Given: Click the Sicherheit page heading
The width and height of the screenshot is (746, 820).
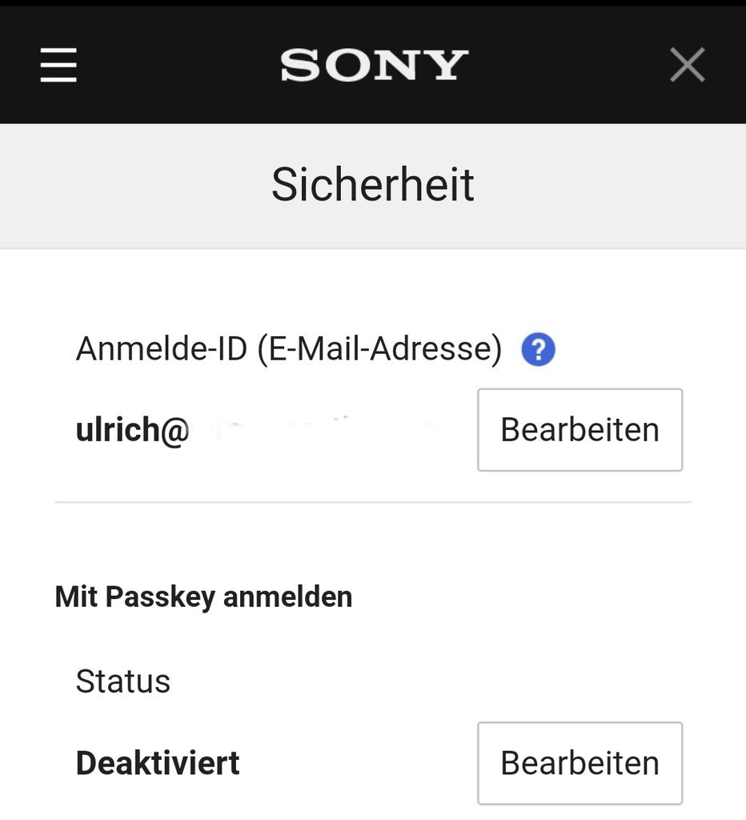Looking at the screenshot, I should 373,184.
